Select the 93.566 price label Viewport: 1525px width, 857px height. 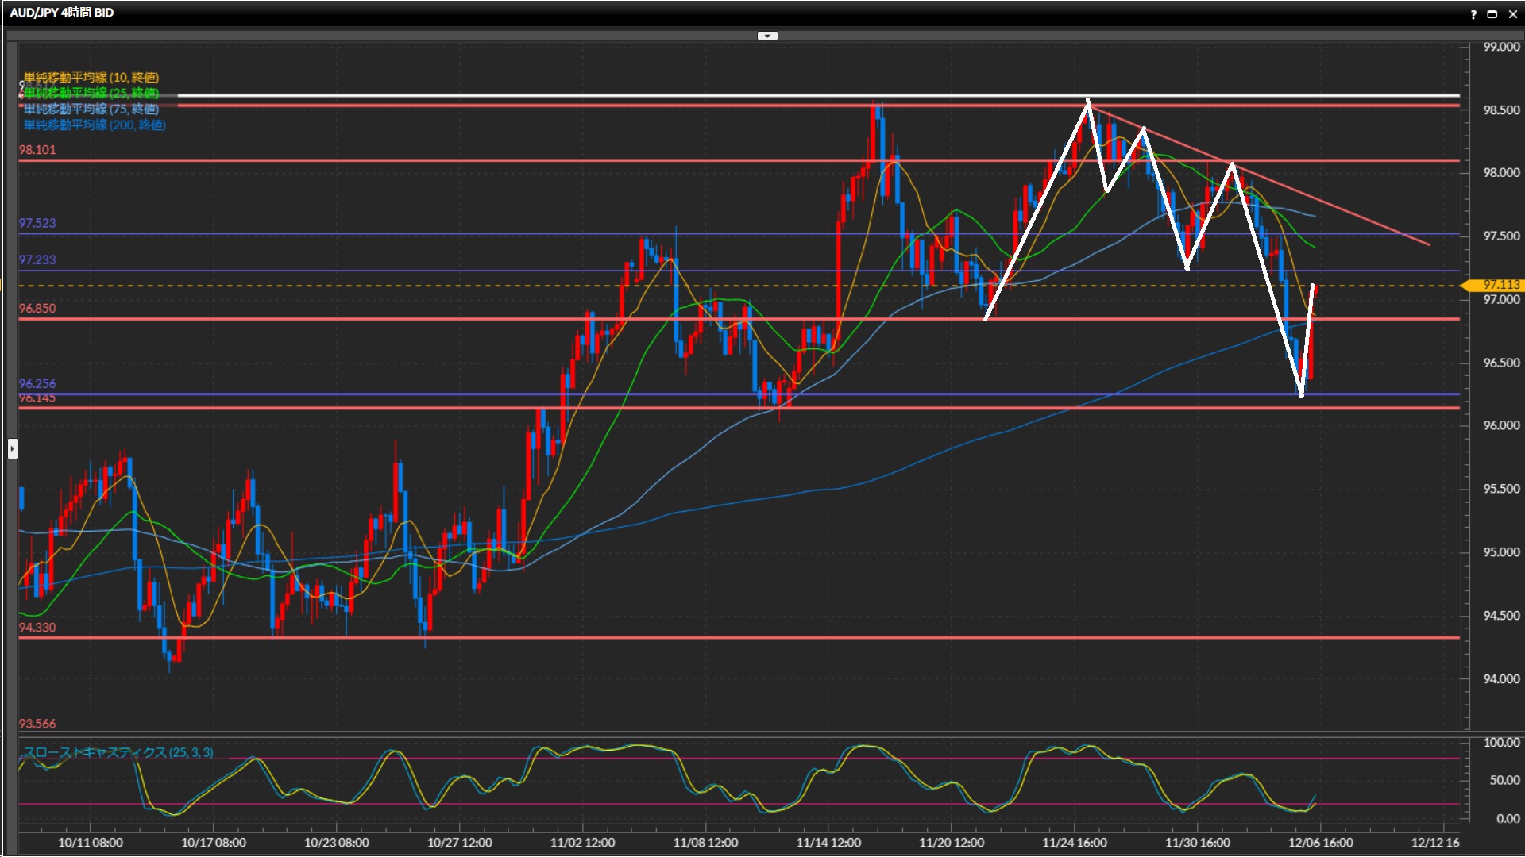point(37,724)
